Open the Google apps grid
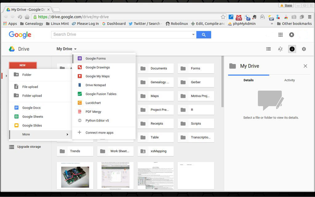The width and height of the screenshot is (315, 197). [281, 35]
